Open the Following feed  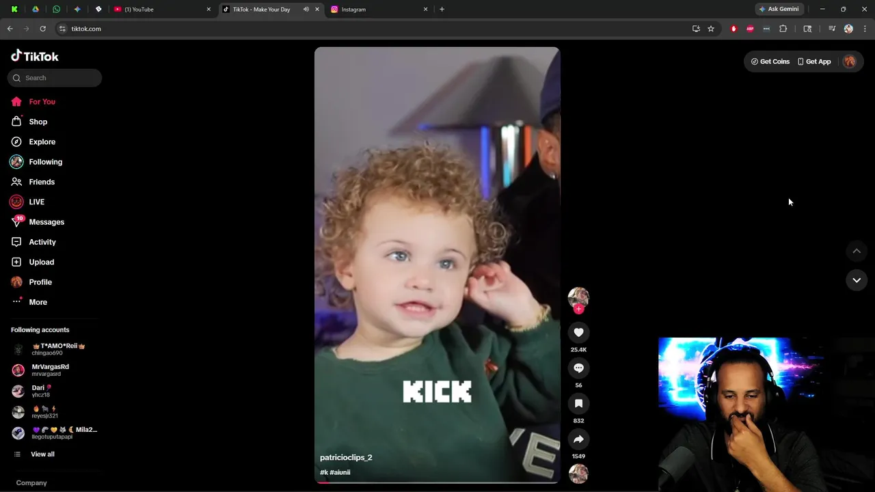pyautogui.click(x=36, y=162)
